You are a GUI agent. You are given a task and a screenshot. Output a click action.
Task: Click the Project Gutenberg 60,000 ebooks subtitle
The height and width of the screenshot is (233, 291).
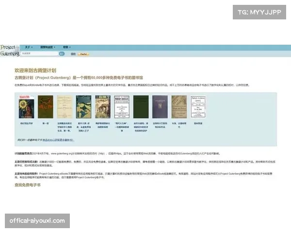coord(79,78)
